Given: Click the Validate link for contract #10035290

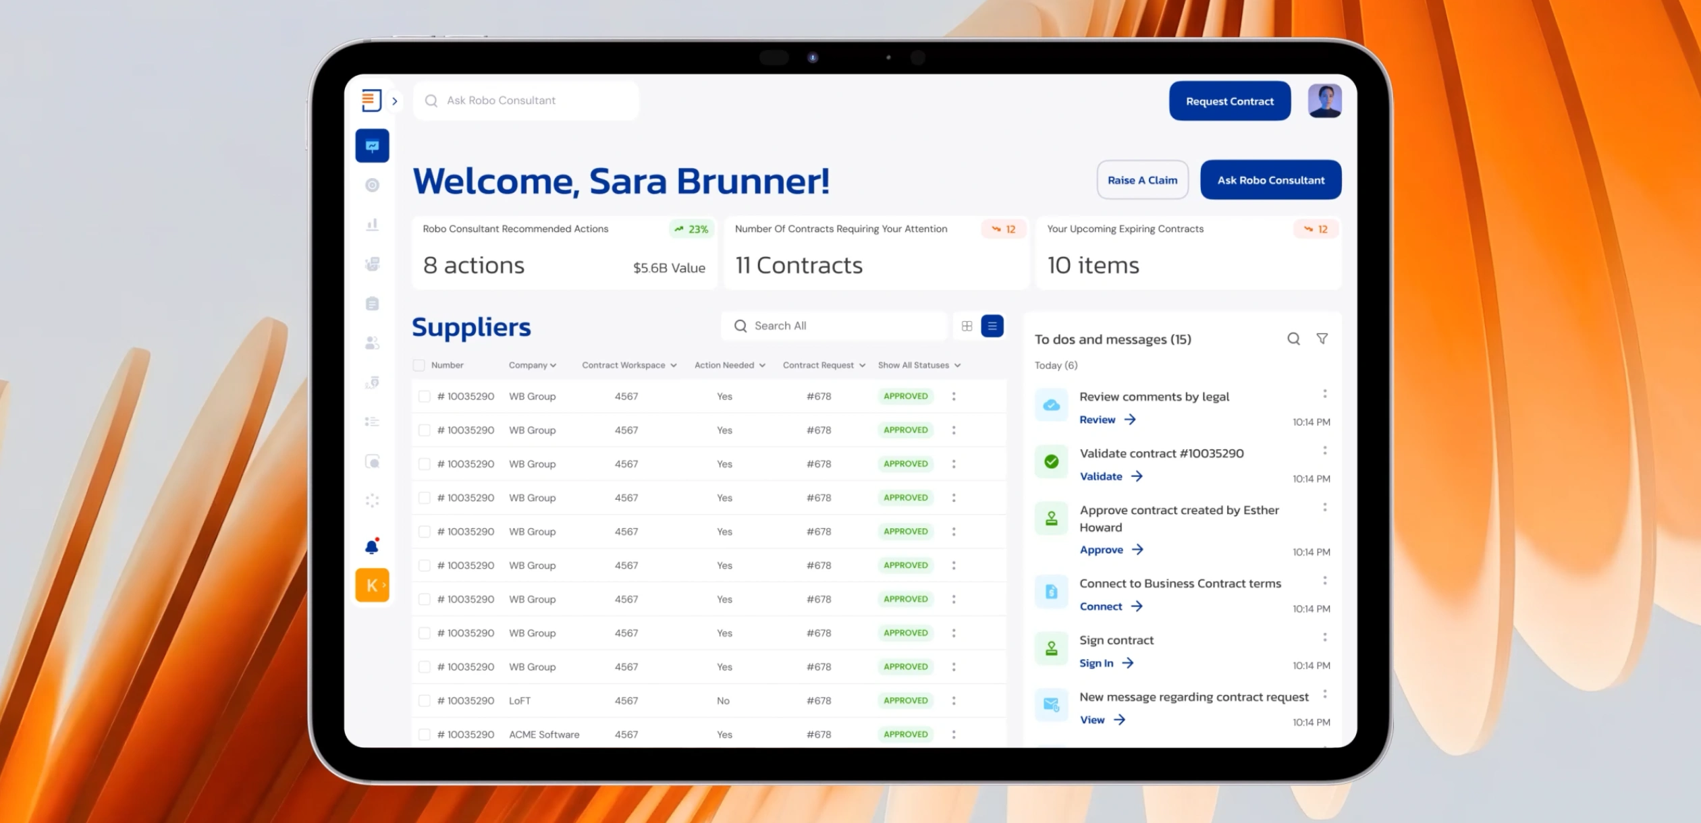Looking at the screenshot, I should pos(1111,476).
